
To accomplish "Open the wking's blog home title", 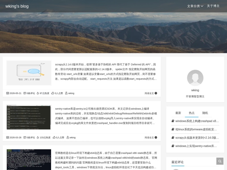I will coord(17,6).
